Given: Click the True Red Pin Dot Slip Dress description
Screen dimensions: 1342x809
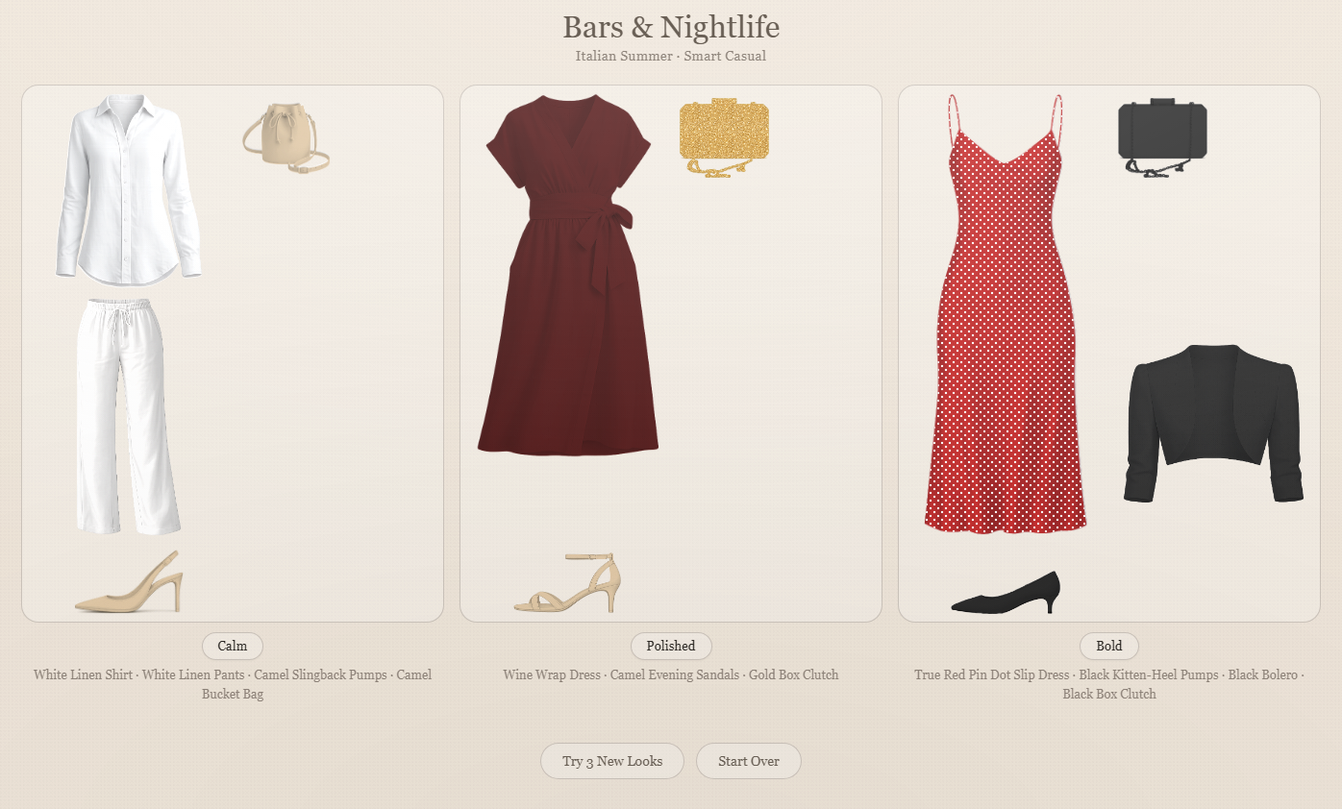Looking at the screenshot, I should tap(1109, 684).
